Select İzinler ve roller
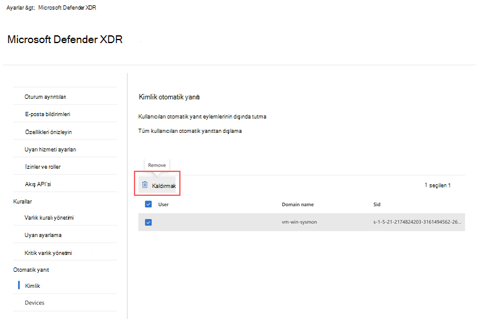 43,166
